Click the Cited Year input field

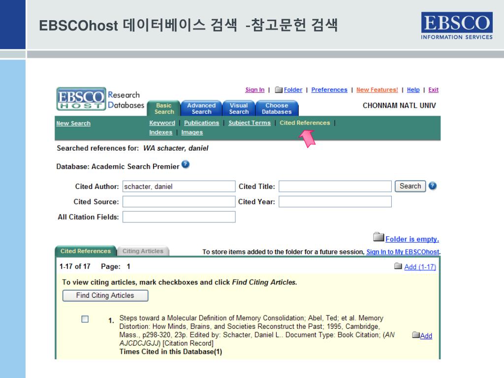click(335, 201)
